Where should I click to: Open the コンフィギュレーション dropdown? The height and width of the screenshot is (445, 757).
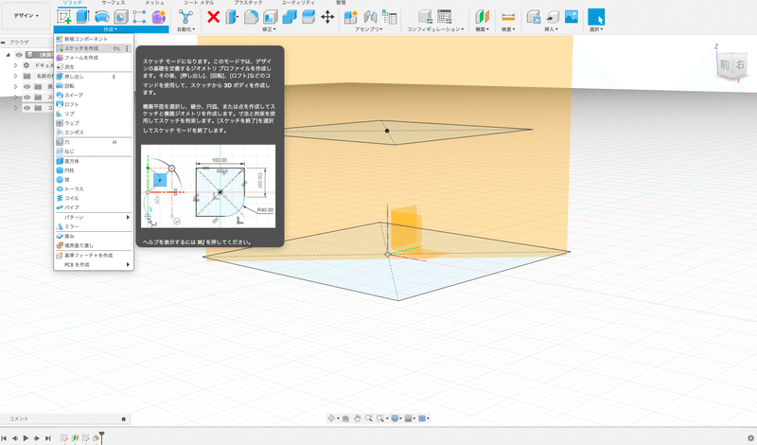coord(435,29)
